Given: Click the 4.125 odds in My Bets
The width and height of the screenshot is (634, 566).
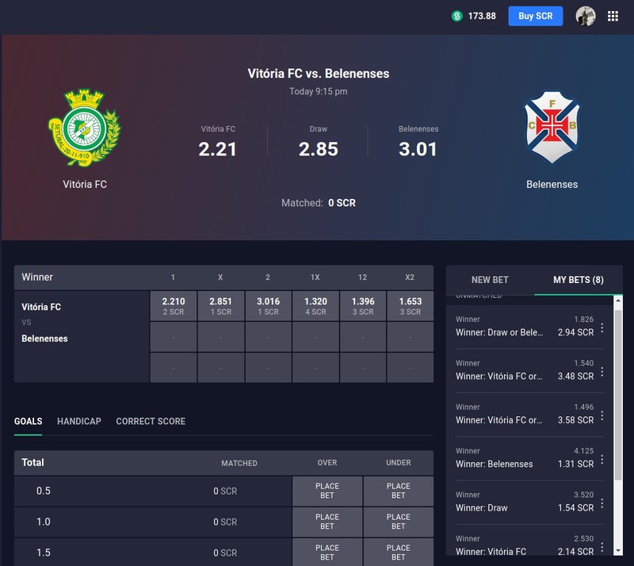Looking at the screenshot, I should point(583,451).
